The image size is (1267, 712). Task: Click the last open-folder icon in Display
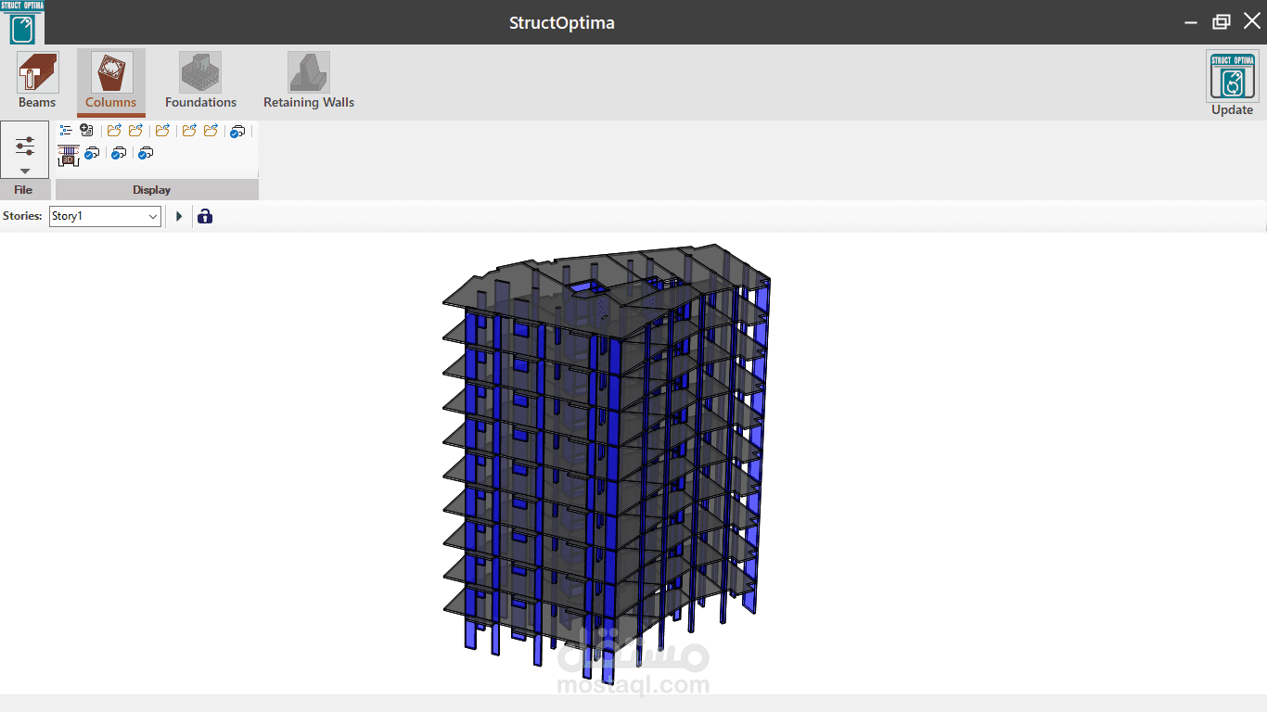[211, 131]
